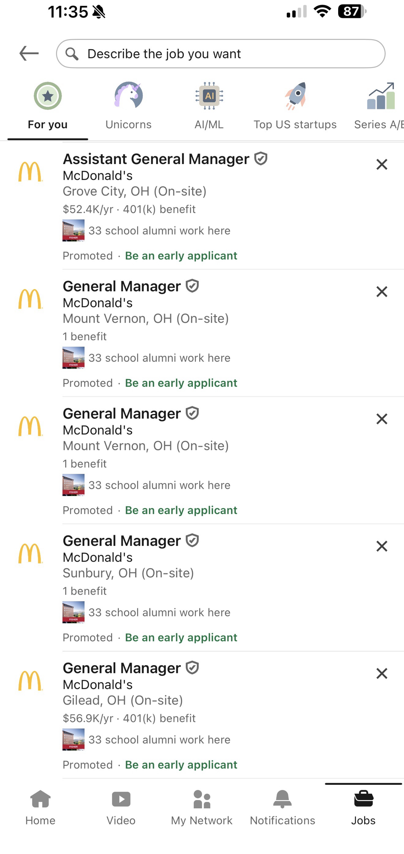Image resolution: width=404 pixels, height=854 pixels.
Task: Open My Network tab
Action: coord(202,807)
